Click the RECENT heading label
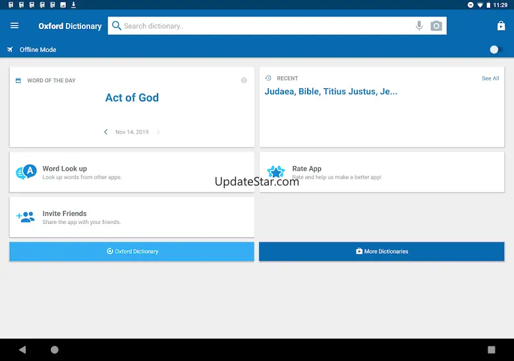The image size is (514, 361). pyautogui.click(x=287, y=78)
